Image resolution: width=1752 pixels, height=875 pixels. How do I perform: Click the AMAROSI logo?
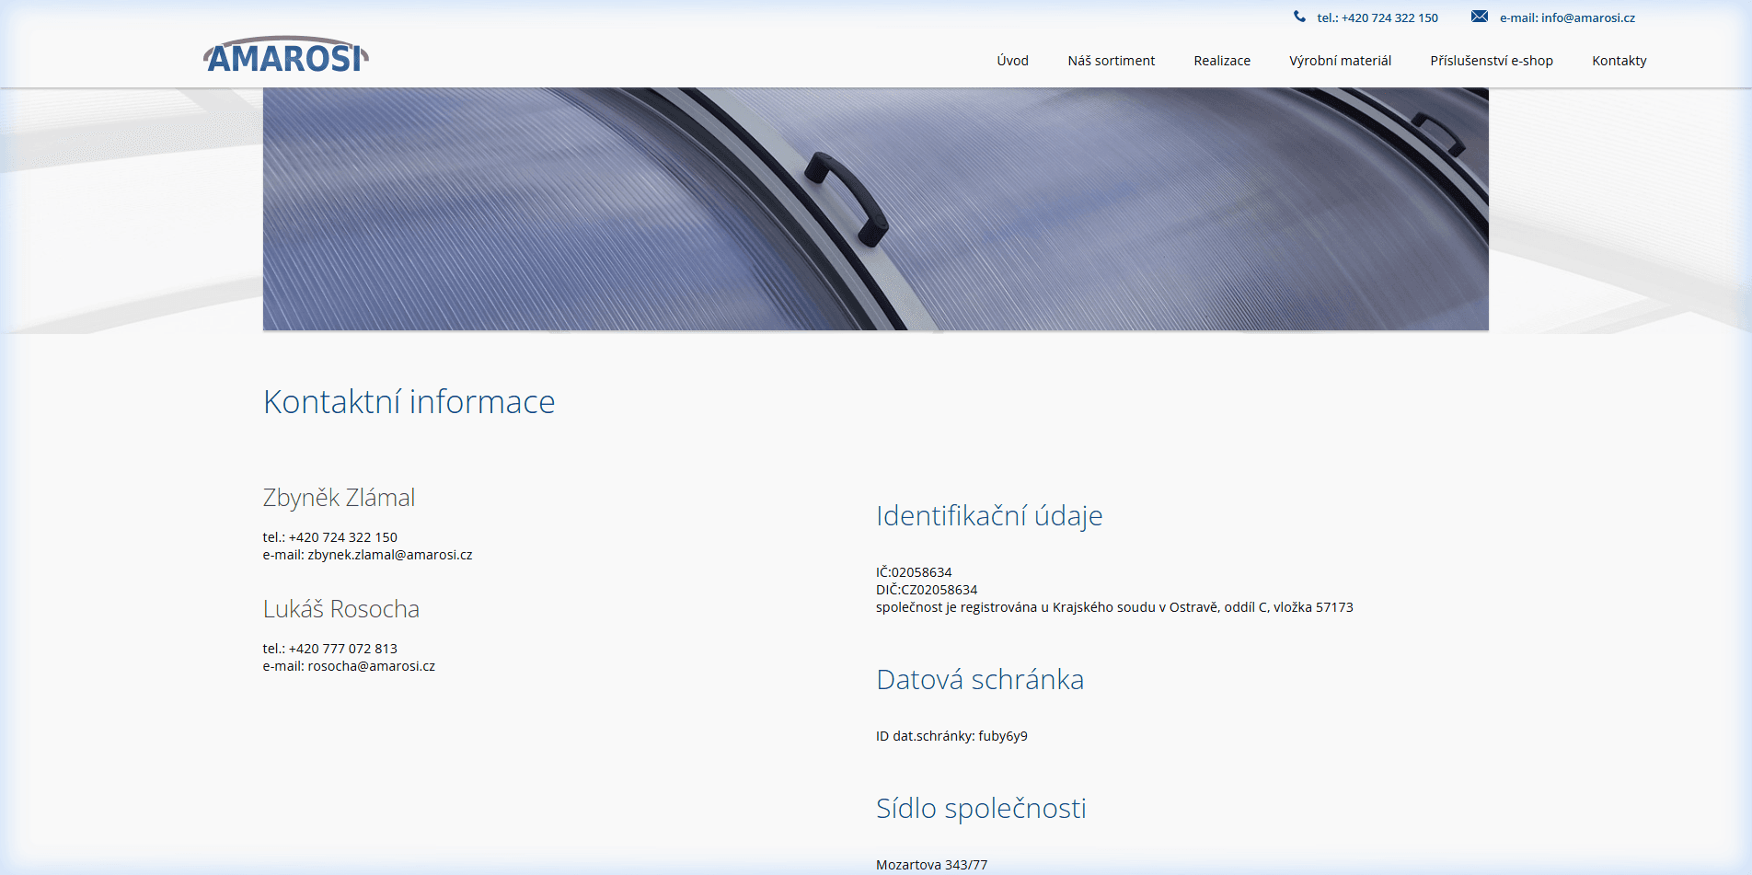[285, 55]
